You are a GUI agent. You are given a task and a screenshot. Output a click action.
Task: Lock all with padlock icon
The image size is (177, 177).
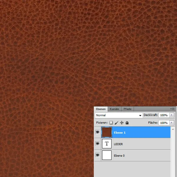coord(127,123)
